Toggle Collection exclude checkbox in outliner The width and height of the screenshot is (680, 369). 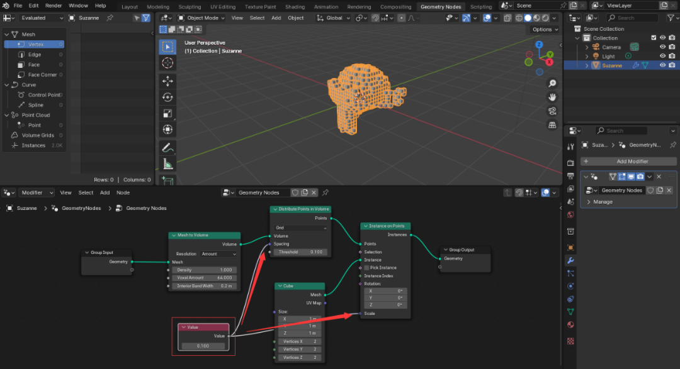(x=654, y=38)
